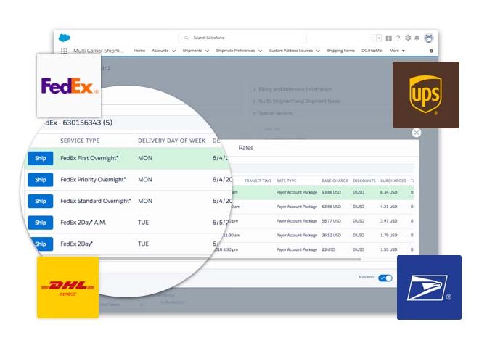Image resolution: width=479 pixels, height=348 pixels.
Task: Open the Favorites list dropdown
Action: (x=379, y=38)
